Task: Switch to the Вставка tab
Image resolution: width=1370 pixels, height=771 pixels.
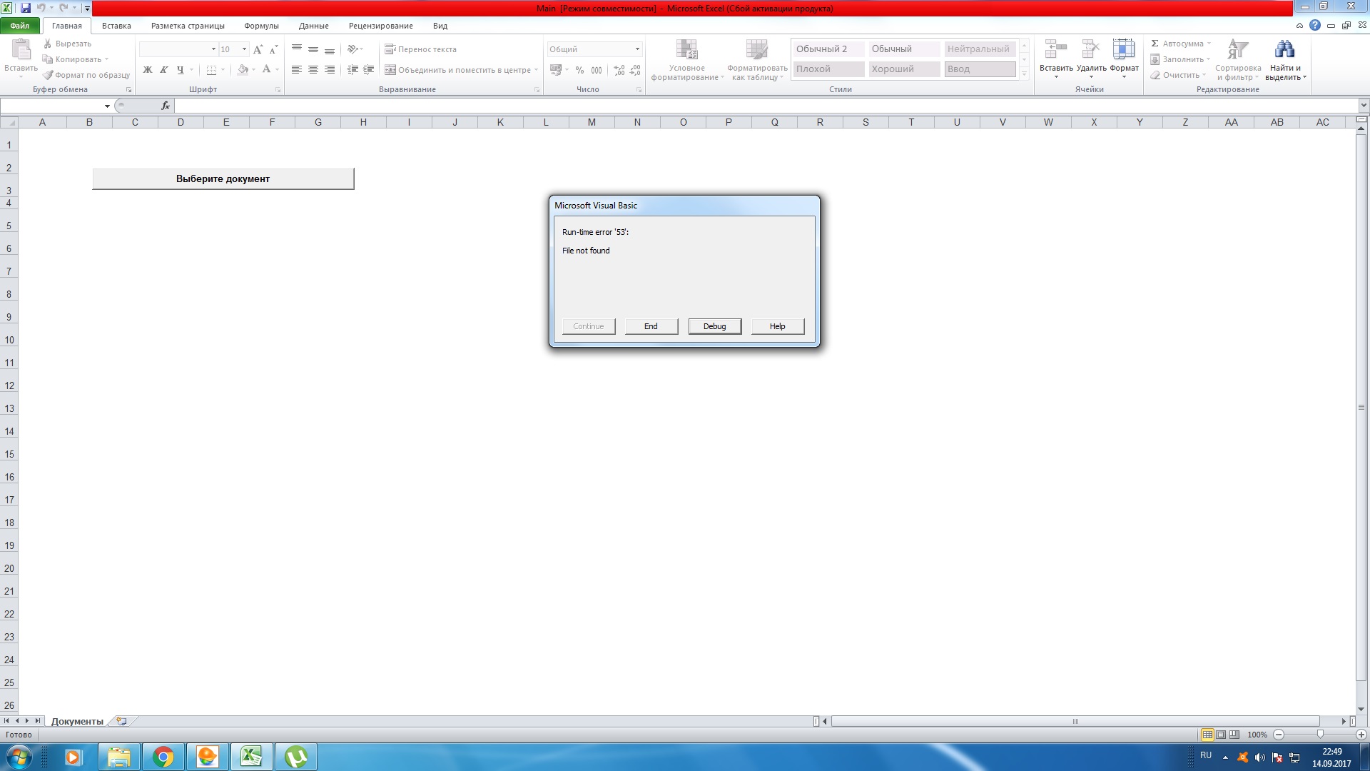Action: point(116,26)
